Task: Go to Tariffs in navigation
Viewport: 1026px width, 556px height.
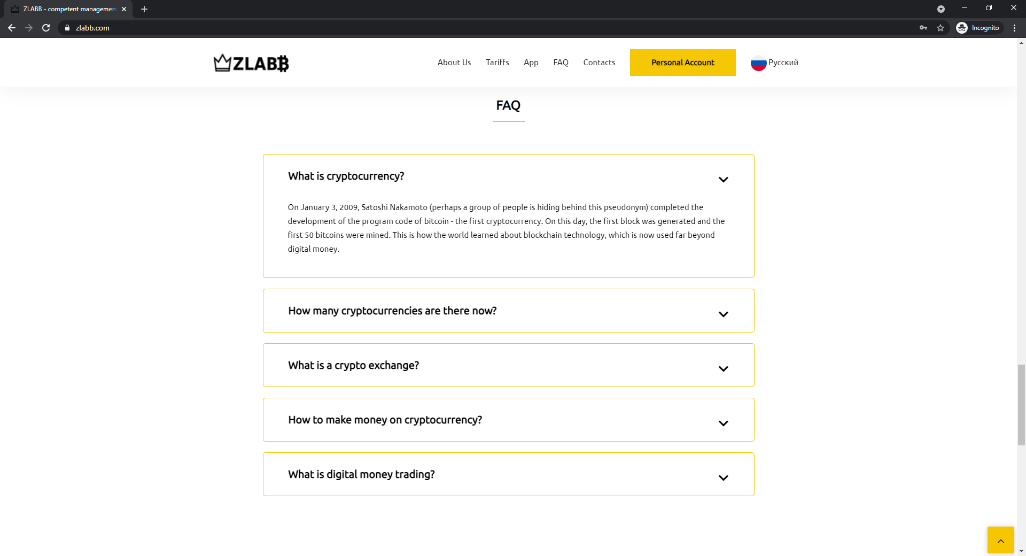Action: tap(497, 63)
